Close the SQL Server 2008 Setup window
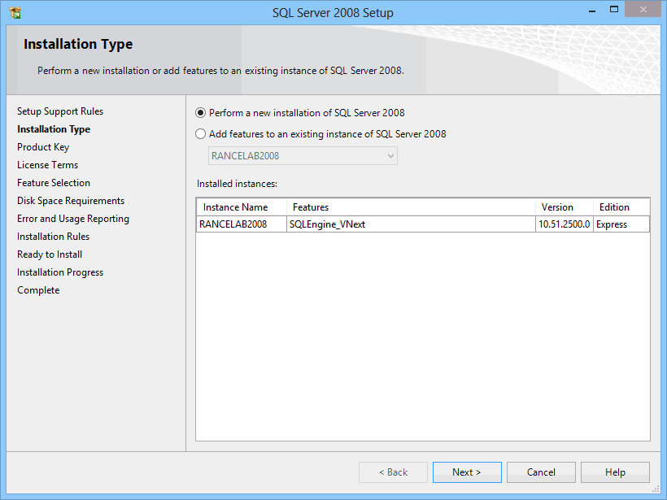 [x=643, y=10]
